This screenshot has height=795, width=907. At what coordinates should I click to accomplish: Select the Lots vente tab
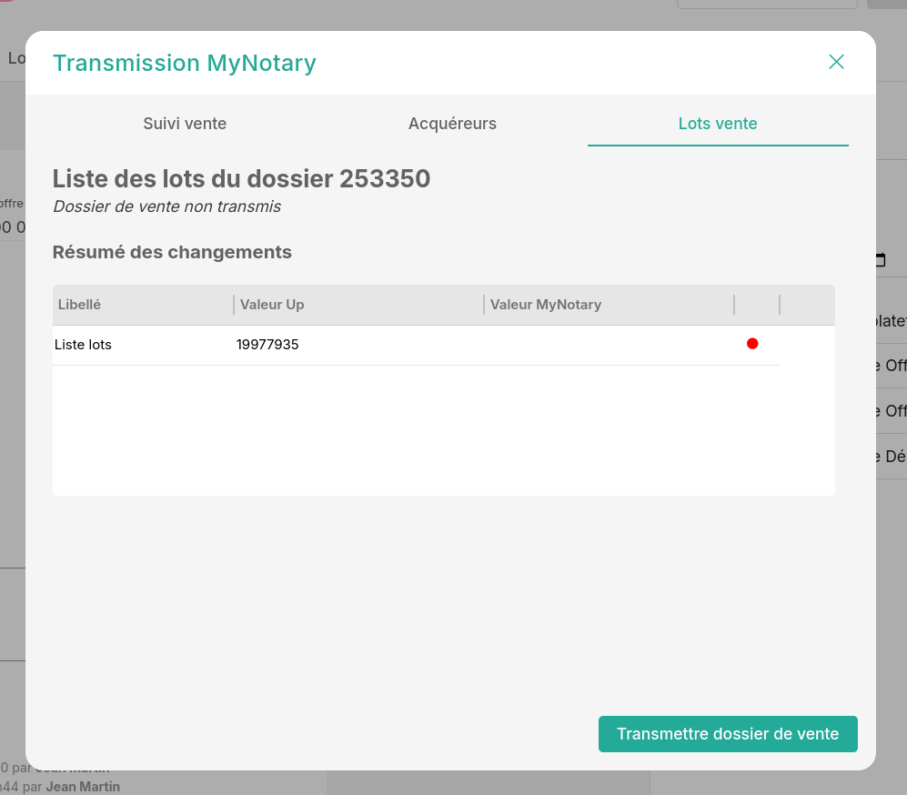point(718,123)
